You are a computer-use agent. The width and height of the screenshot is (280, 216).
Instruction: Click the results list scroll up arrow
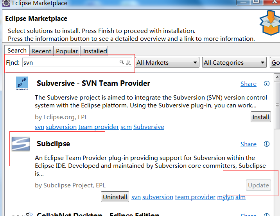coord(277,77)
